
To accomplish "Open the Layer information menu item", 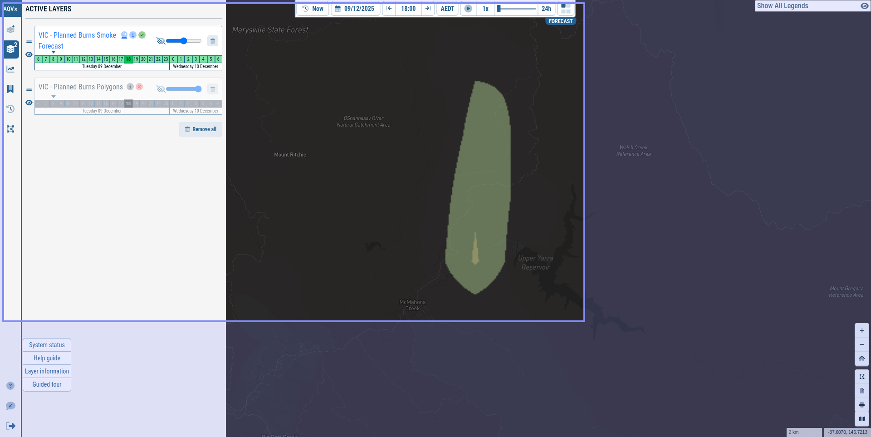I will [47, 371].
